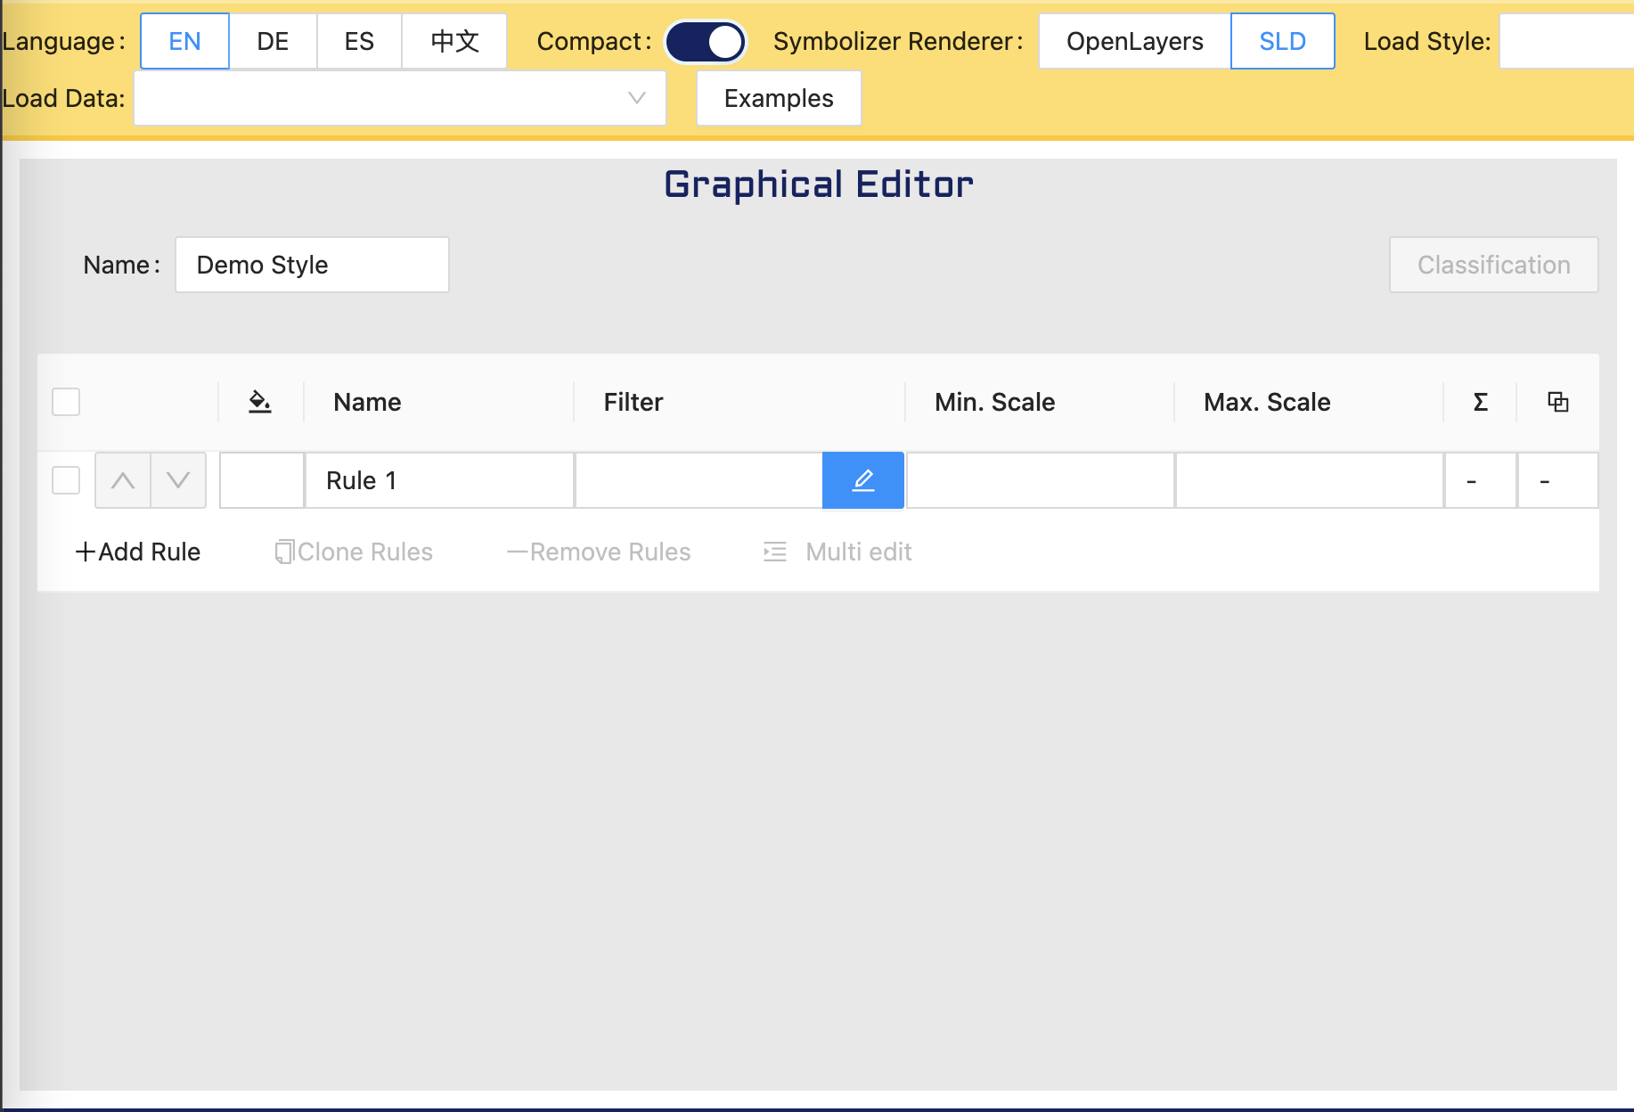
Task: Click the Rule 1 symbolizer preview cell
Action: (262, 480)
